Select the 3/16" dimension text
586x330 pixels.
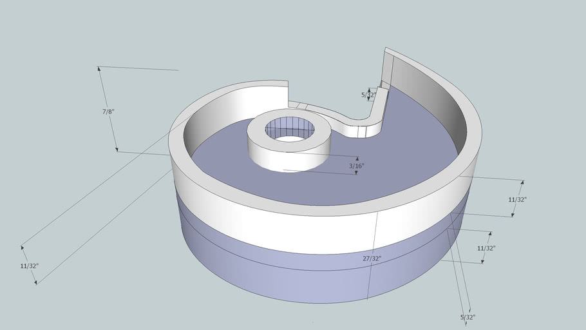pyautogui.click(x=356, y=166)
